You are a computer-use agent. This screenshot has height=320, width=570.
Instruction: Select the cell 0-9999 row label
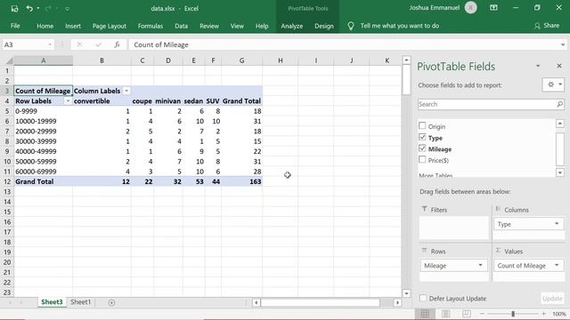coord(44,111)
